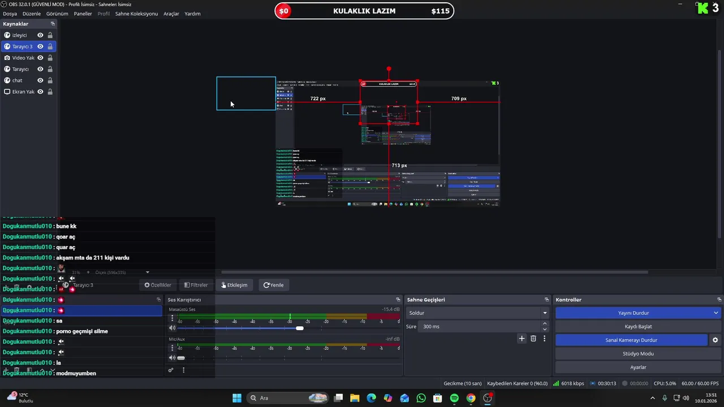Toggle visibility of izleyici source

[40, 35]
